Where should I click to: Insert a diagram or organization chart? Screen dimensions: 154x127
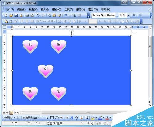[x=76, y=118]
